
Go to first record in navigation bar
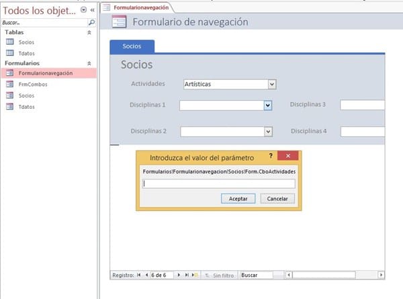tap(139, 275)
